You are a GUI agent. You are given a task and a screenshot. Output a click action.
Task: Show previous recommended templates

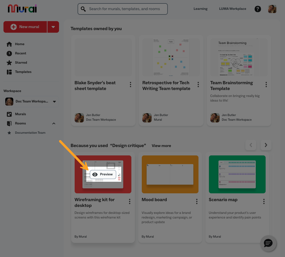pyautogui.click(x=251, y=145)
